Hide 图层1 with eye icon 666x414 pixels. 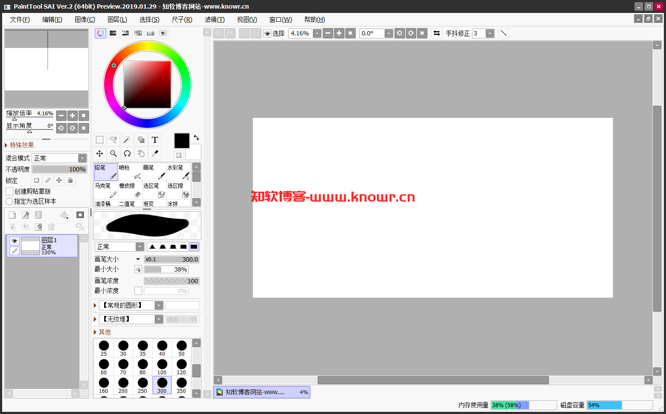(14, 241)
